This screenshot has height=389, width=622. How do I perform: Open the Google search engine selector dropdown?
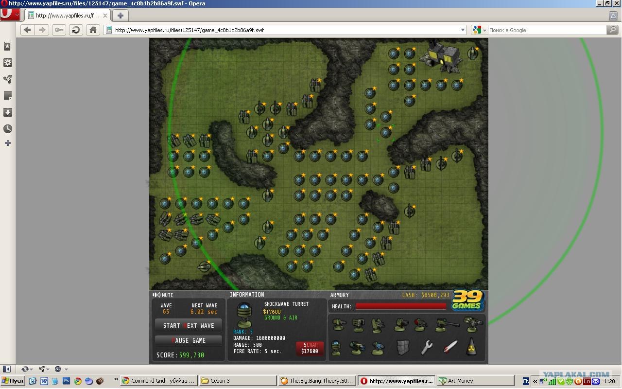click(x=480, y=30)
